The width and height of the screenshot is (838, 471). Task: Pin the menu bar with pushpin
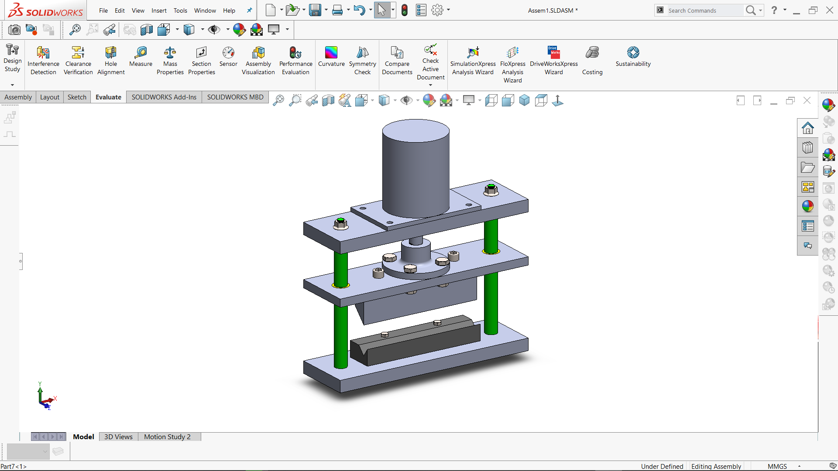coord(249,10)
